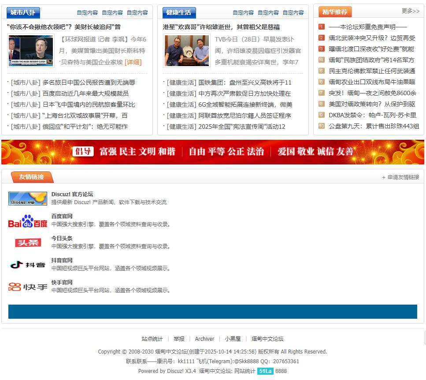Click rank number 10 badge in 精华推荐
The height and width of the screenshot is (380, 426).
click(322, 126)
